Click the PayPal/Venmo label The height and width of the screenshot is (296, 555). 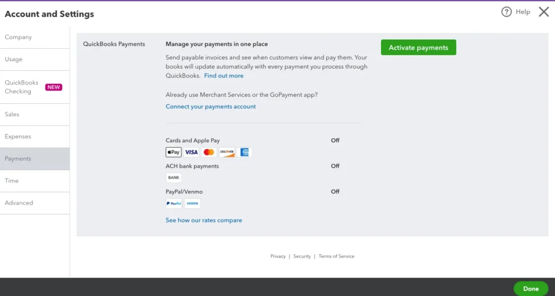184,192
